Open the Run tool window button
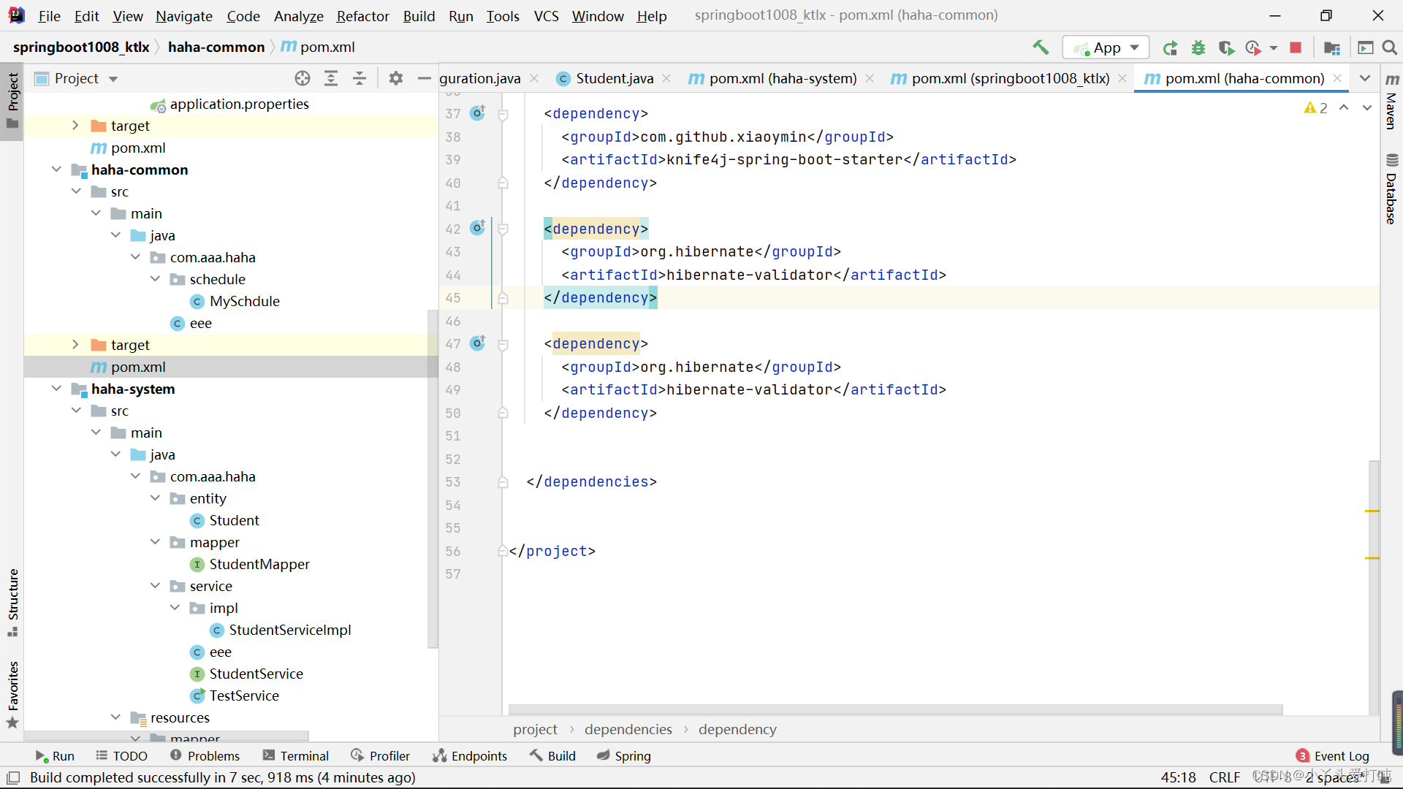Viewport: 1403px width, 789px height. 56,756
